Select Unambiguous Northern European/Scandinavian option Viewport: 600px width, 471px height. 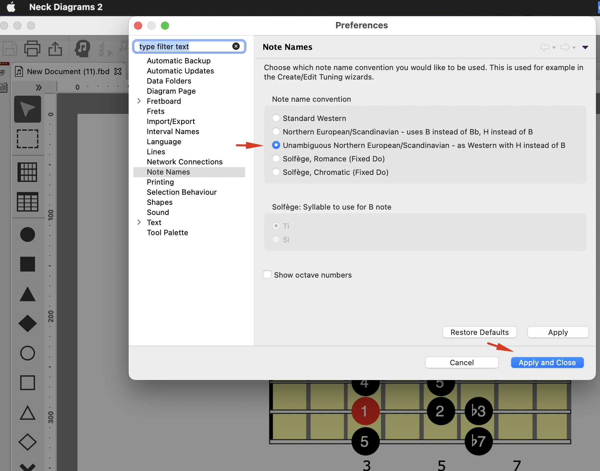(x=276, y=145)
